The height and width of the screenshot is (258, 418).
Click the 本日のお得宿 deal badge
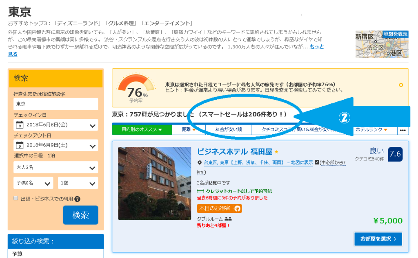(x=219, y=208)
